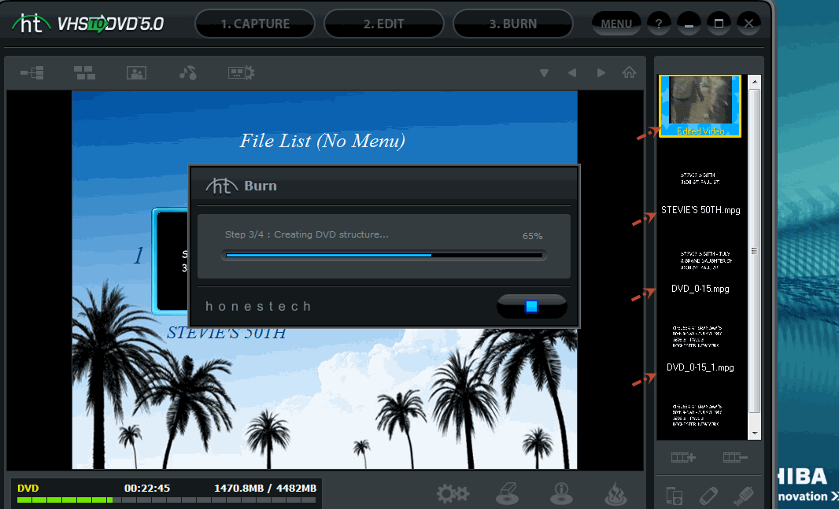Click the STEVIE'S 50TH chapter caption
839x509 pixels.
pyautogui.click(x=227, y=333)
